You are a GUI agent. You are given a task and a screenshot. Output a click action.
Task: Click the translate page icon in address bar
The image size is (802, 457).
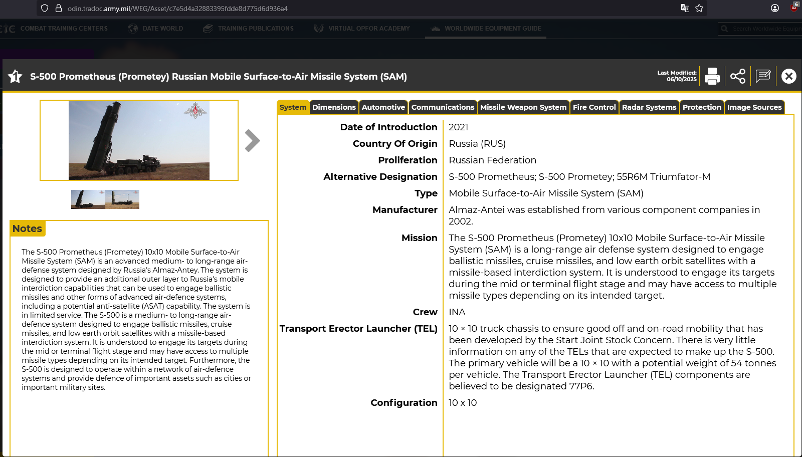(x=685, y=8)
